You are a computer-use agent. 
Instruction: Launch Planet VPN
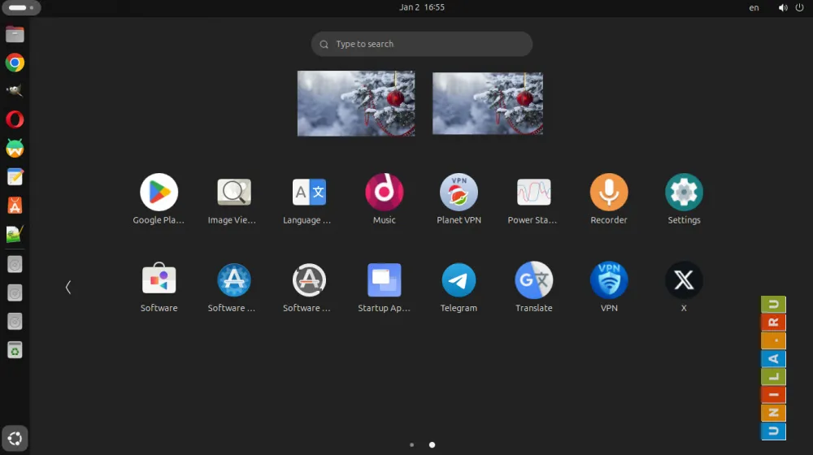[459, 193]
